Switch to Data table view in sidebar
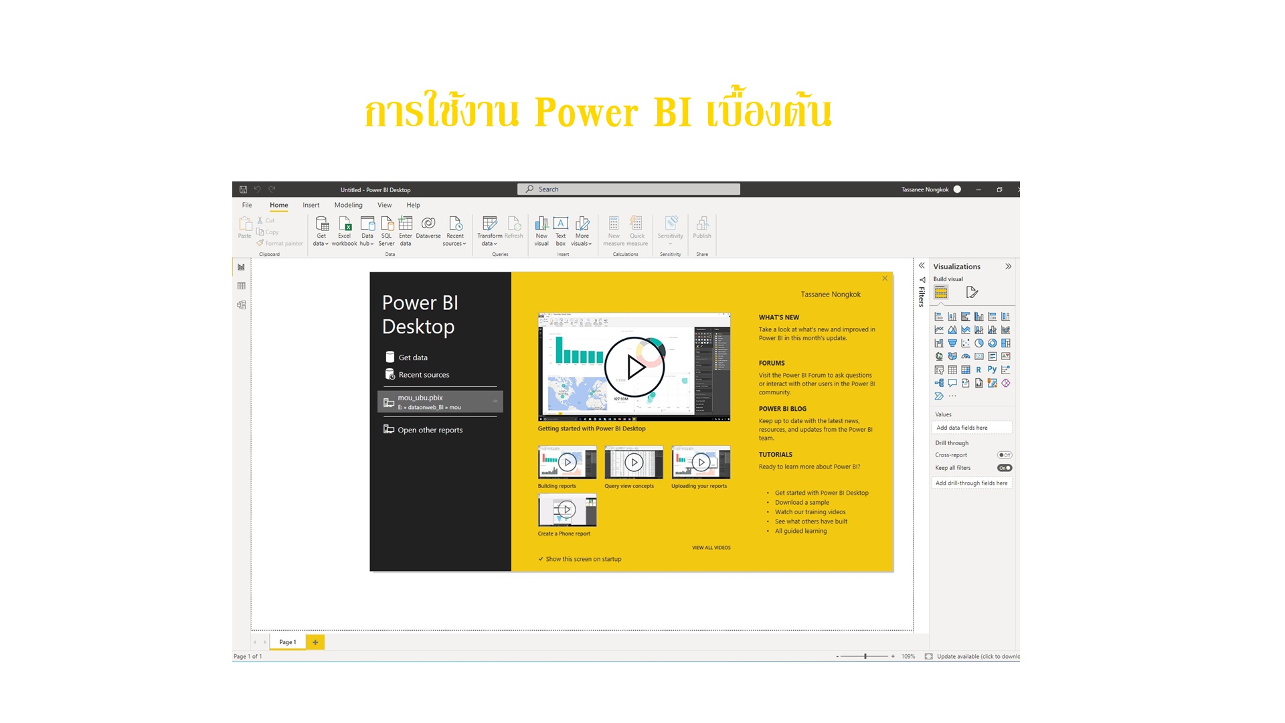Screen dimensions: 1285x723 tap(242, 286)
